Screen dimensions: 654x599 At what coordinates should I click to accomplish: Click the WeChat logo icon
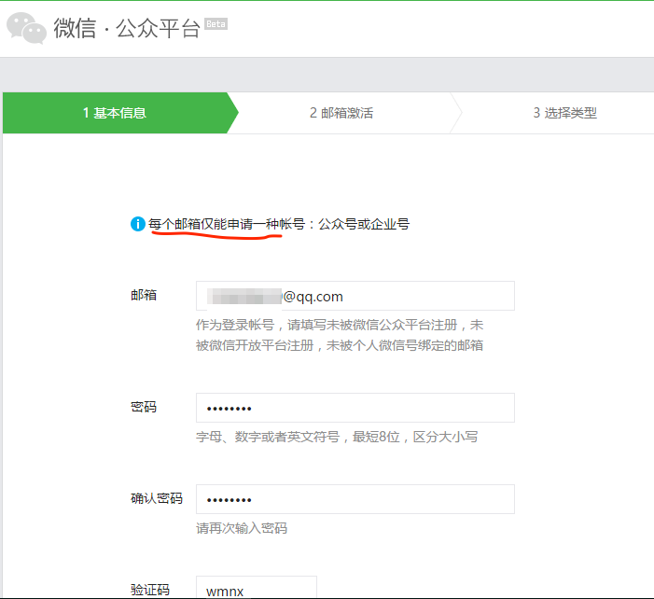coord(26,28)
